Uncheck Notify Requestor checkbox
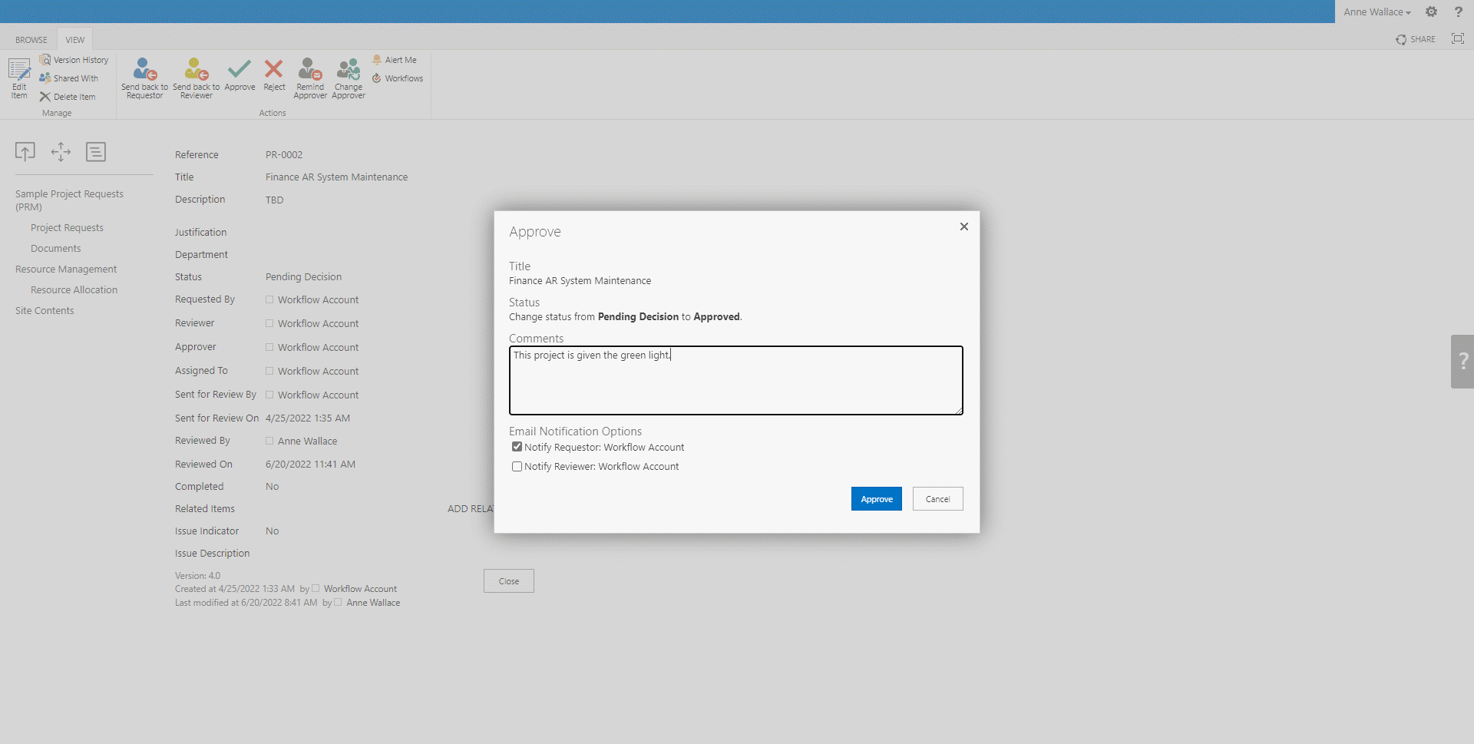This screenshot has height=744, width=1474. pyautogui.click(x=517, y=447)
